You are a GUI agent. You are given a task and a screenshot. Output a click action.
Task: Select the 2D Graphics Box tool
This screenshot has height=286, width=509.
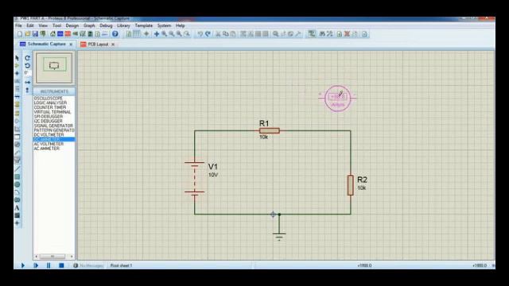coord(17,176)
